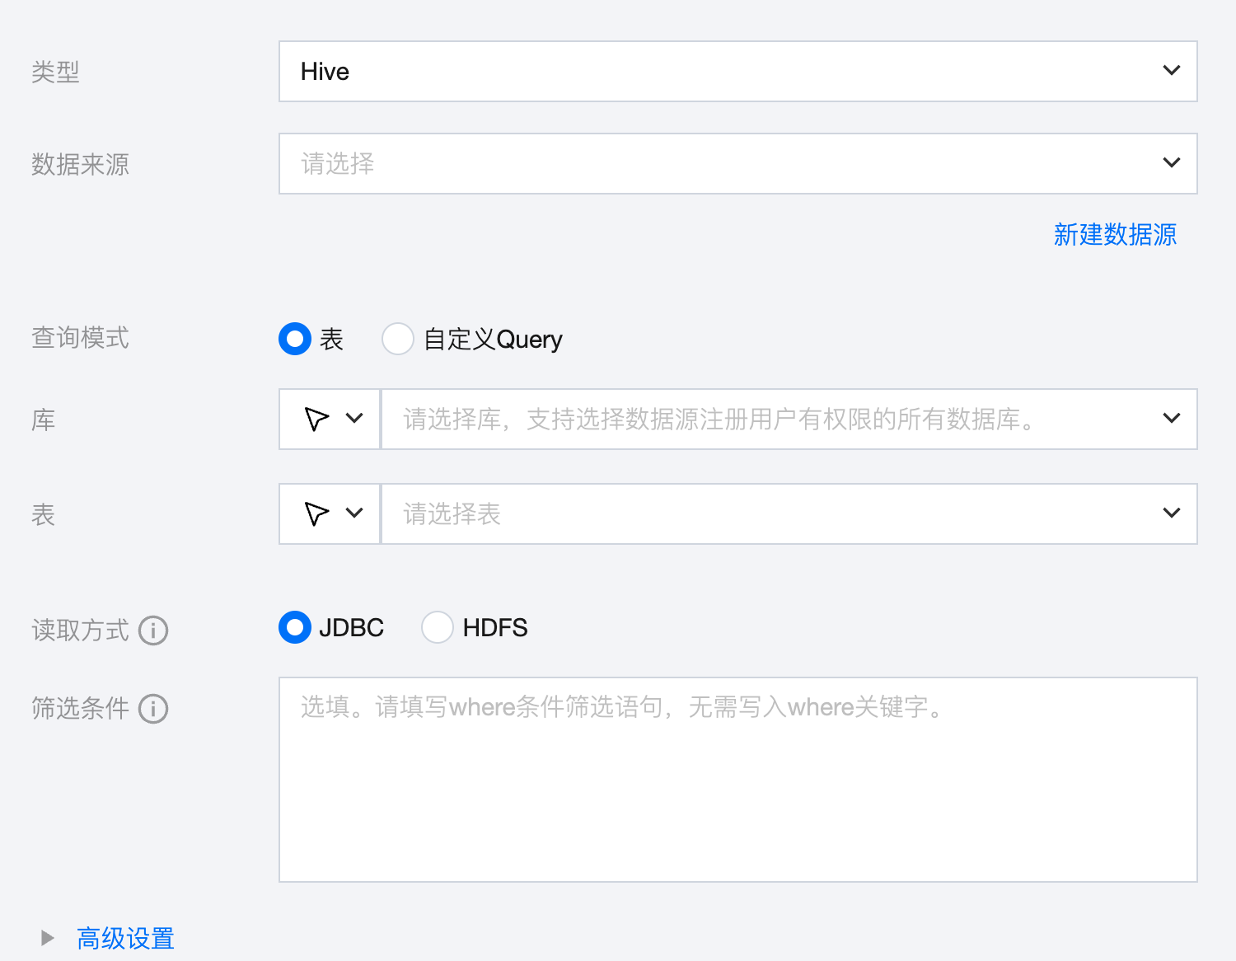1236x961 pixels.
Task: Click the 新建数据源 link
Action: point(1115,235)
